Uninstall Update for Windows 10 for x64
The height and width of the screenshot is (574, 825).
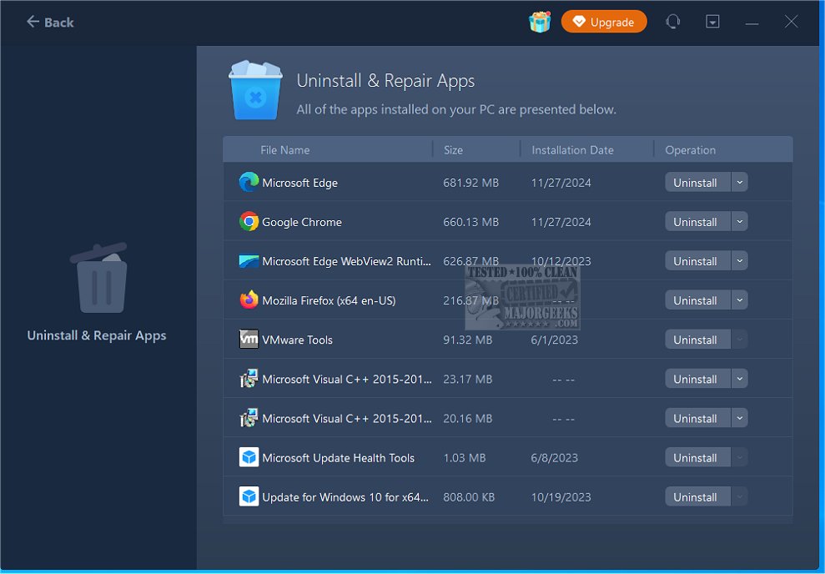(697, 496)
